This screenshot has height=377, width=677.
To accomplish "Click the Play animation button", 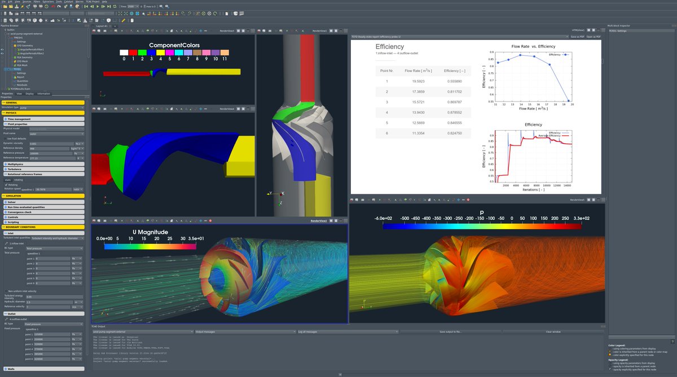I will click(98, 6).
